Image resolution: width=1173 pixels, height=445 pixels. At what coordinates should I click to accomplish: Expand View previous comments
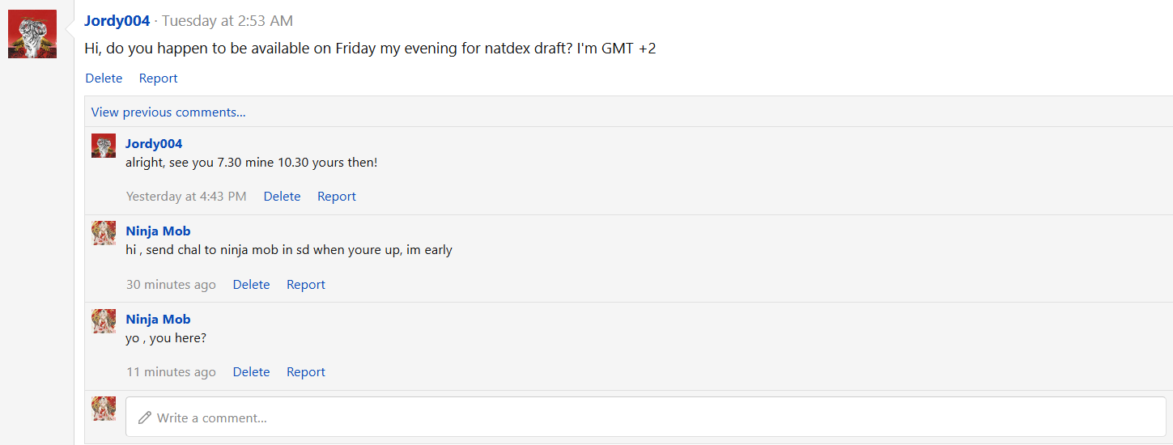point(168,112)
